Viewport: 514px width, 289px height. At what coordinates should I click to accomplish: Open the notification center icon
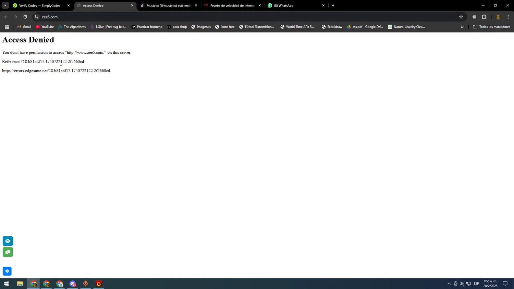505,284
